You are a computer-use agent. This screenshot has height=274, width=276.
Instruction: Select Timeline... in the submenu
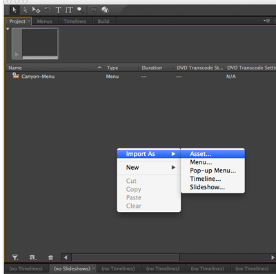[x=213, y=179]
